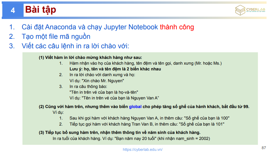The height and width of the screenshot is (154, 268).
Task: Click the bold note 'Lưu ý: họ, tên và tên đệm'
Action: 115,69
